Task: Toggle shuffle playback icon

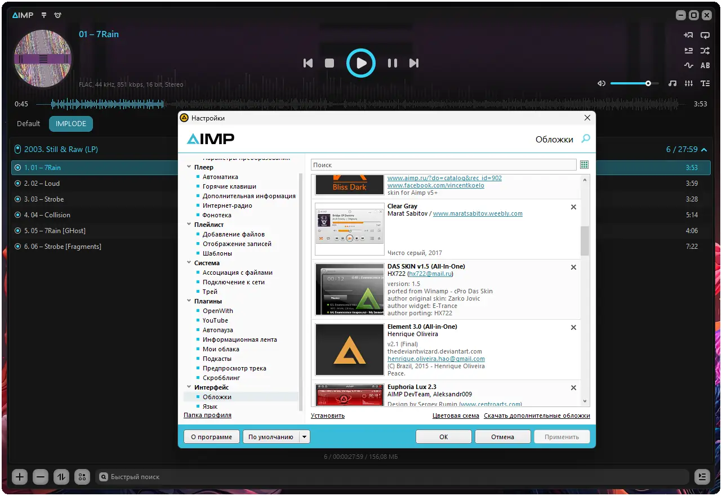Action: [705, 51]
